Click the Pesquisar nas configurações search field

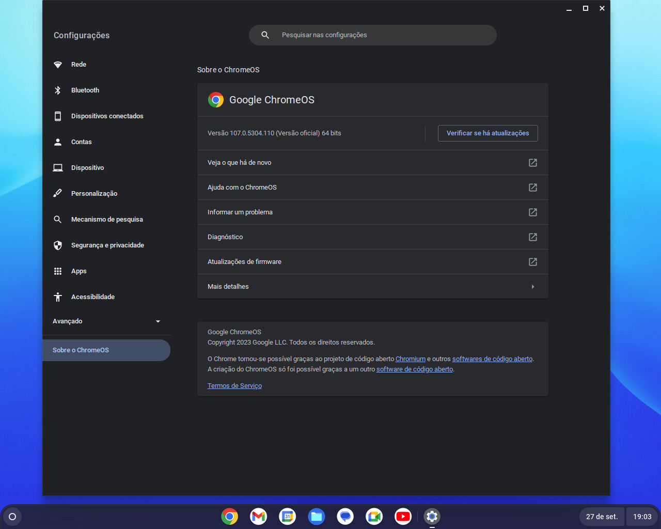tap(373, 35)
